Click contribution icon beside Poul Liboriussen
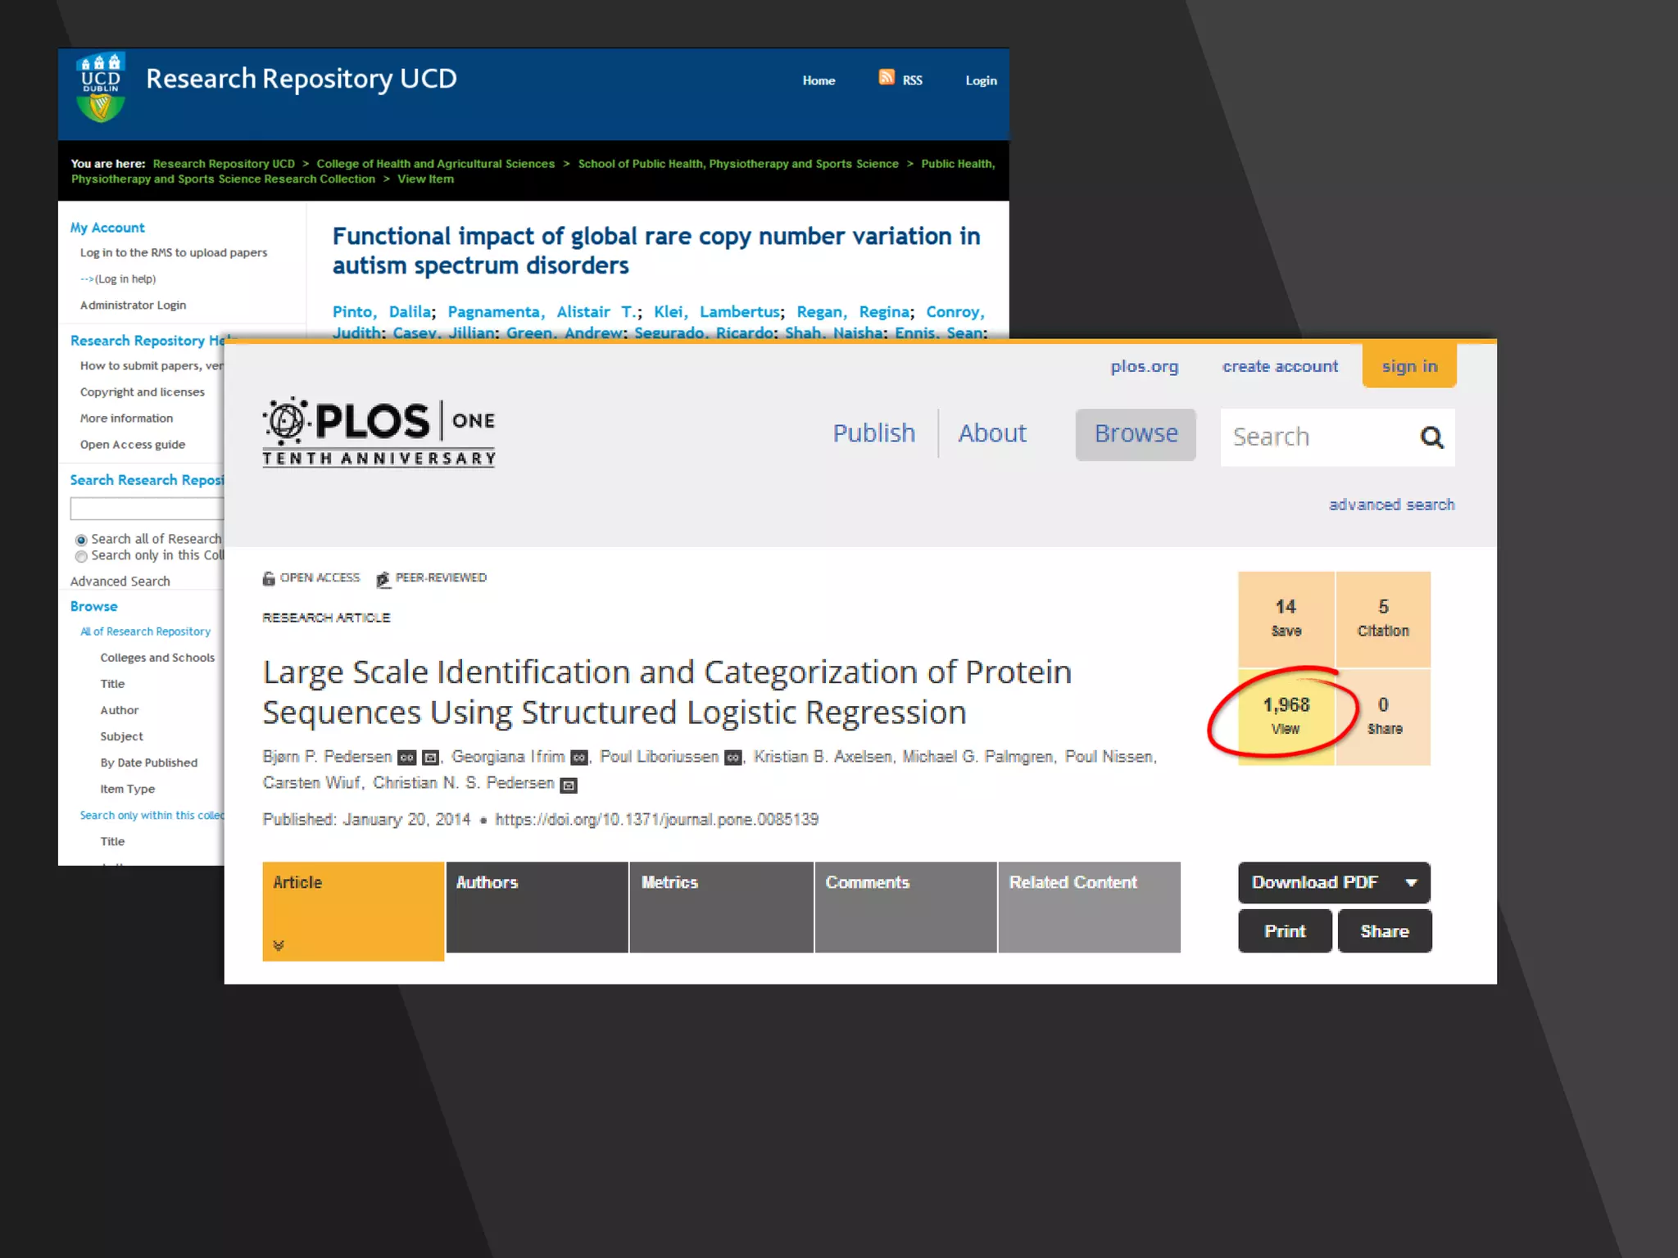The width and height of the screenshot is (1678, 1258). pyautogui.click(x=733, y=758)
